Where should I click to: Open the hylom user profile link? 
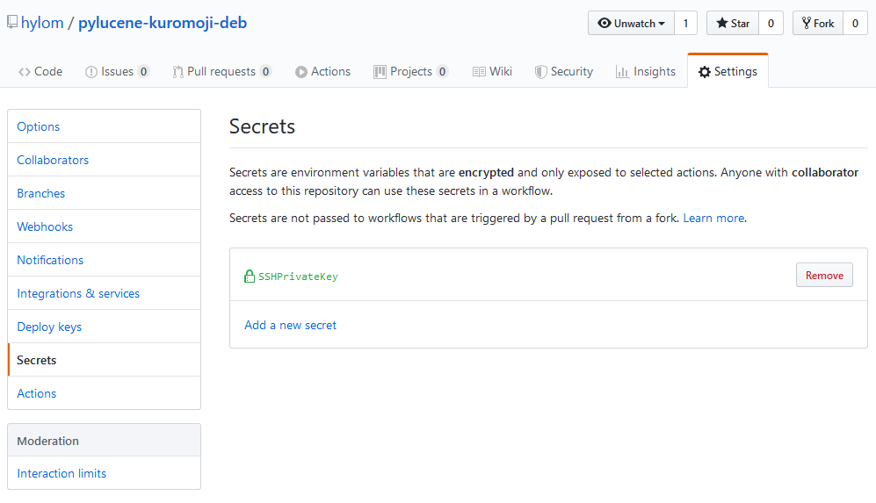pyautogui.click(x=42, y=24)
